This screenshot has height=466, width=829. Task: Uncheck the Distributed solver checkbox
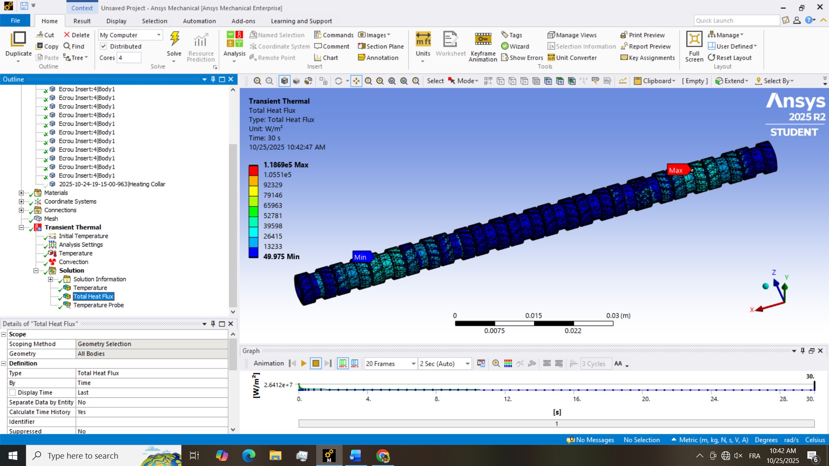point(104,46)
